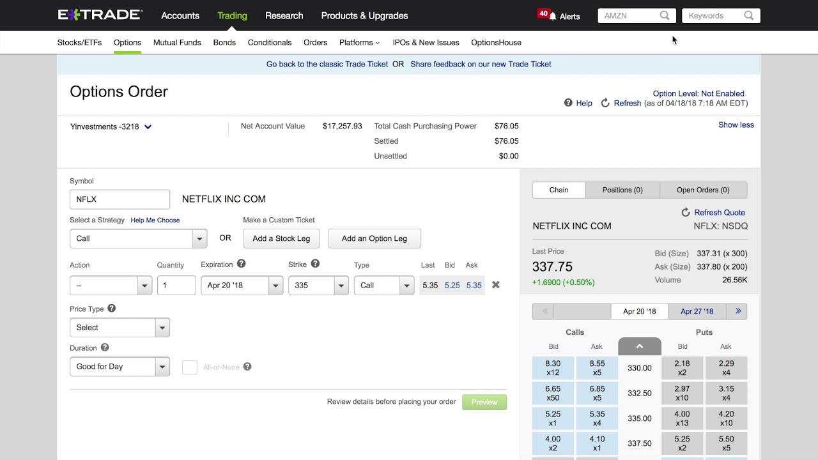Click the All-or-None help icon

pyautogui.click(x=247, y=367)
